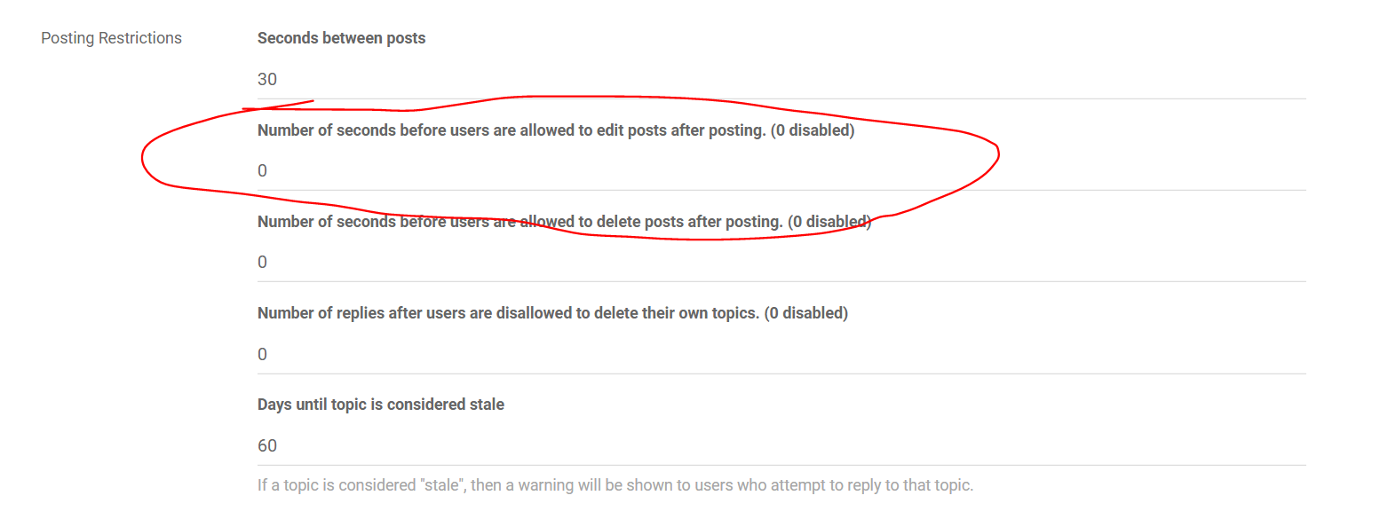Click the edit posts after posting label
This screenshot has width=1388, height=519.
[555, 130]
